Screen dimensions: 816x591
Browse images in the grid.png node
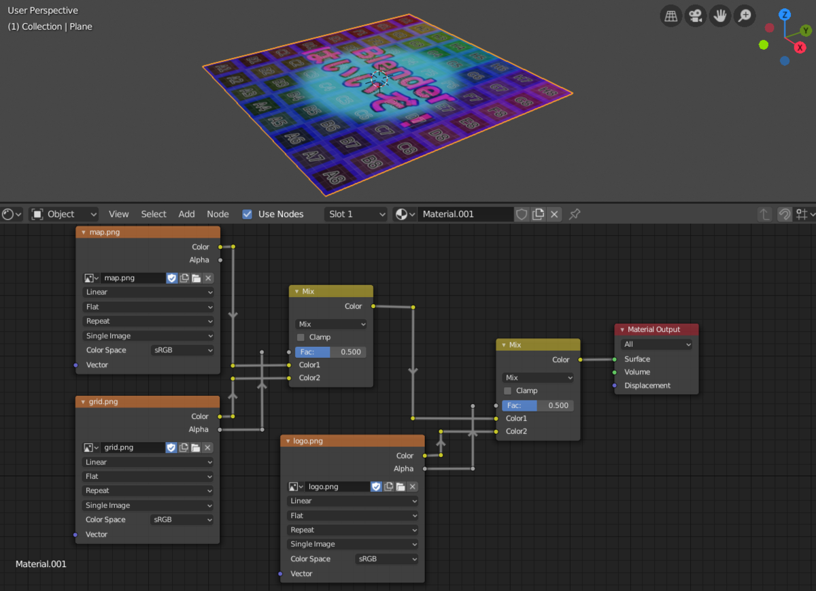pos(92,448)
